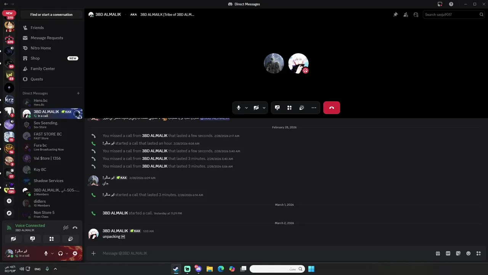This screenshot has height=275, width=488.
Task: Open Message Requests
Action: tap(51, 38)
